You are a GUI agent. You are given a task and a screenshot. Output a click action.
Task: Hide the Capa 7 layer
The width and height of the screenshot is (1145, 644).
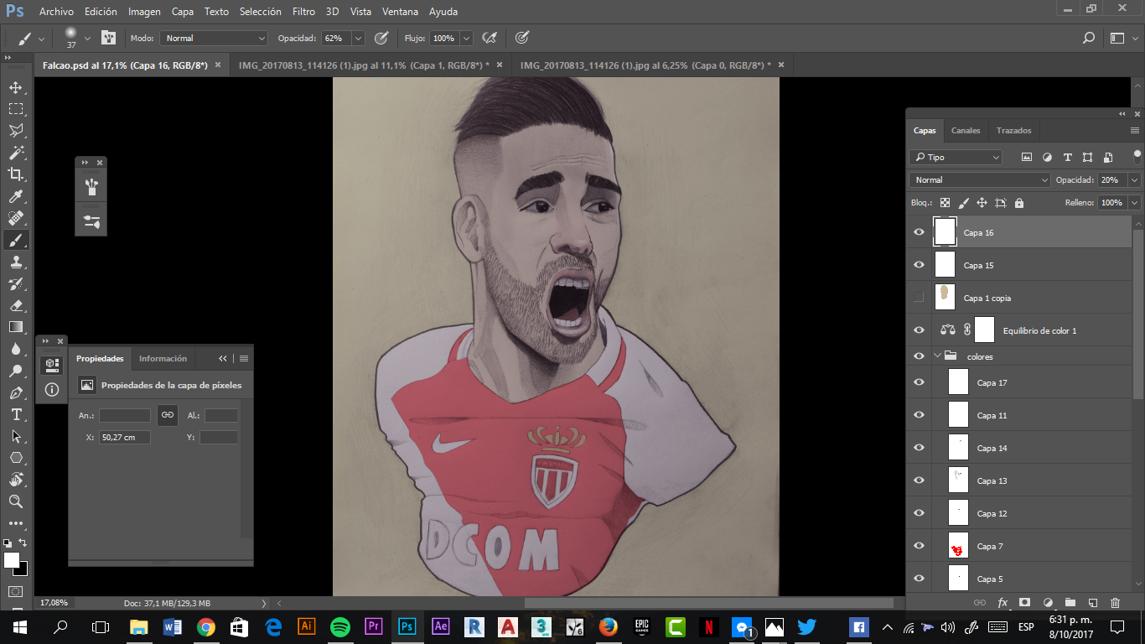(919, 546)
